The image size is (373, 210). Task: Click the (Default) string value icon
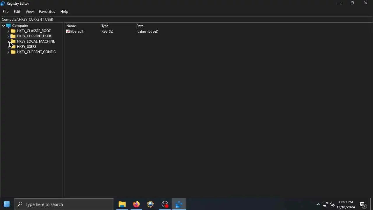pyautogui.click(x=68, y=32)
